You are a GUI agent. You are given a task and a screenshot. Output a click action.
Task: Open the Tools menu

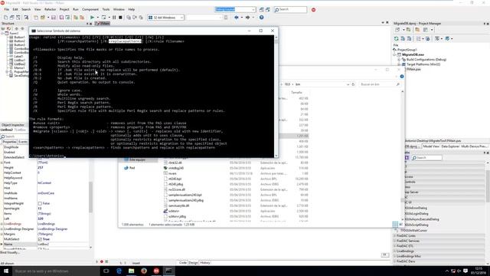[x=106, y=9]
